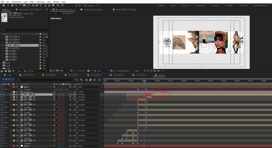Choose the Local Axis mode icon

73,6
